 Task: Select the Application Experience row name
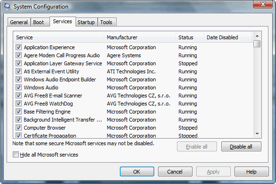point(49,47)
